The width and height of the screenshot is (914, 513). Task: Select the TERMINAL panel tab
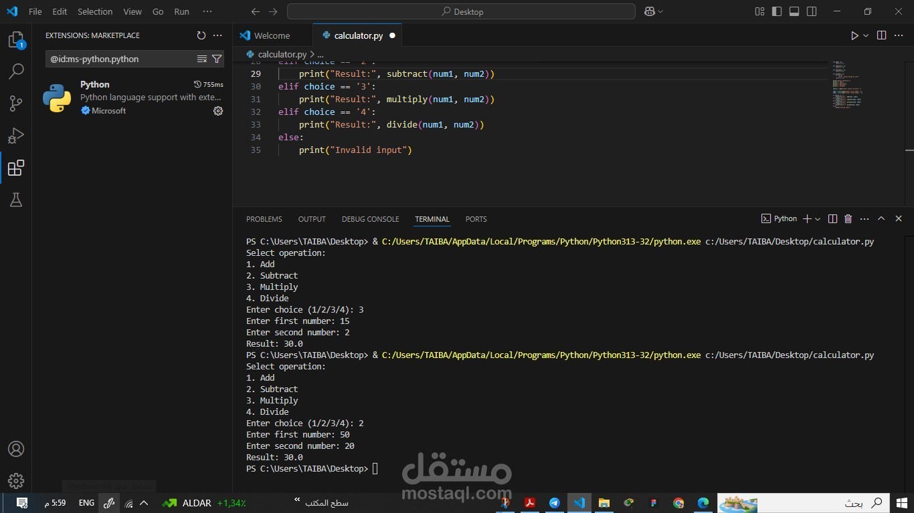432,219
